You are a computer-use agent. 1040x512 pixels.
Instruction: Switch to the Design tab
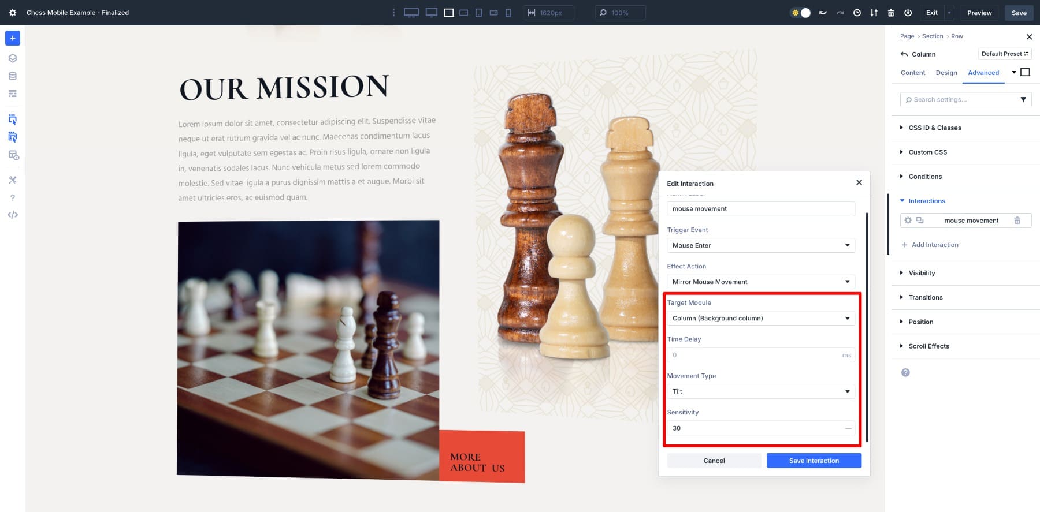click(946, 73)
